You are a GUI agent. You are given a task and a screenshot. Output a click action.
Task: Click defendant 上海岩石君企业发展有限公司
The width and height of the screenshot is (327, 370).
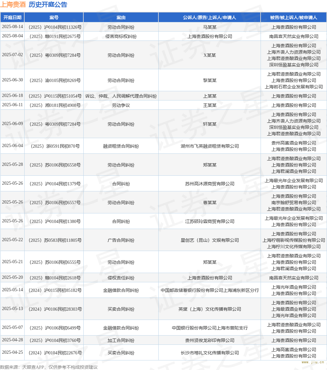point(294,87)
